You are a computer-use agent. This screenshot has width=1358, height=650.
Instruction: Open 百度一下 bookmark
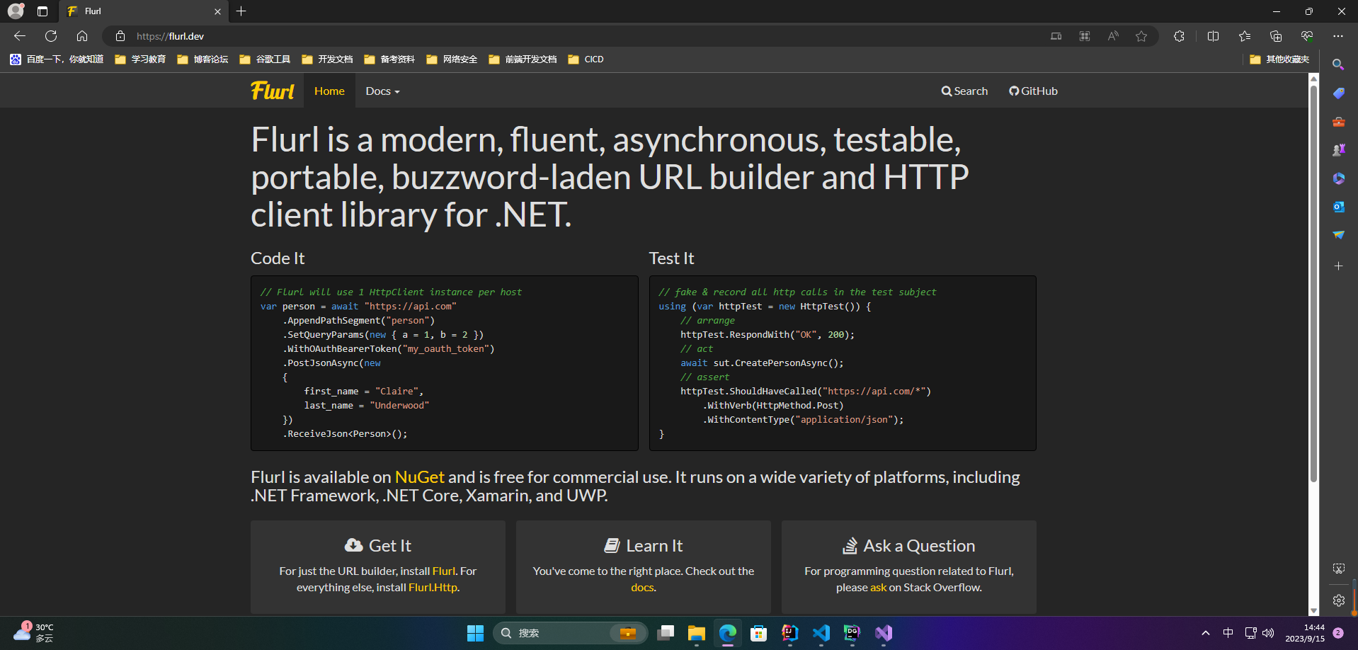[x=57, y=59]
